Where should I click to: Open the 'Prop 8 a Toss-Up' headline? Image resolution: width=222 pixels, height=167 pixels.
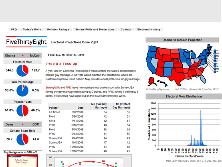tap(62, 64)
